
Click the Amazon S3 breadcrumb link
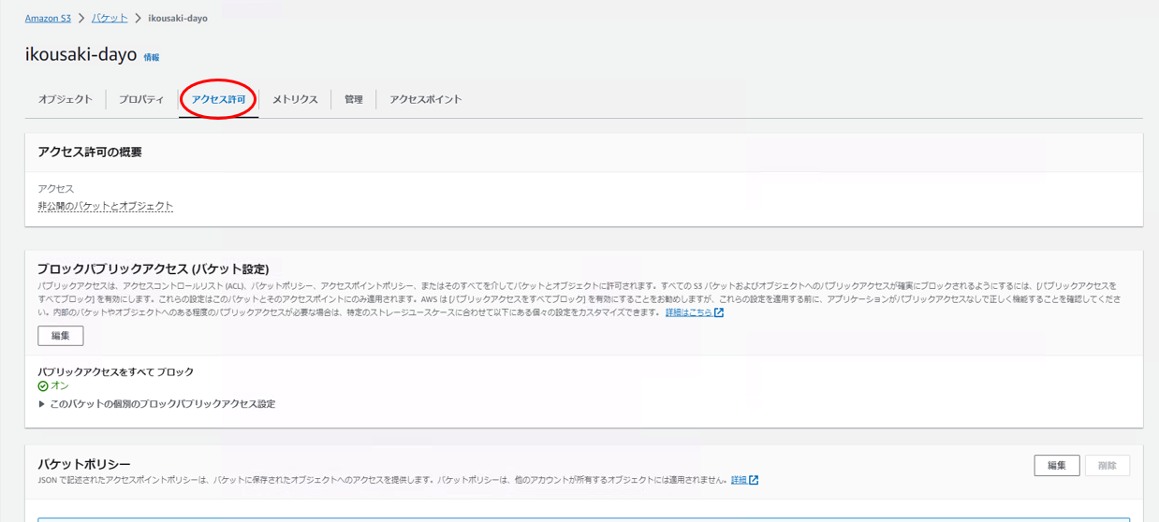[48, 18]
